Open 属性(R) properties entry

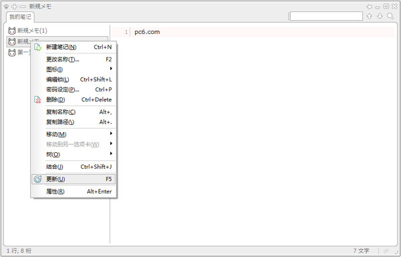(x=74, y=192)
